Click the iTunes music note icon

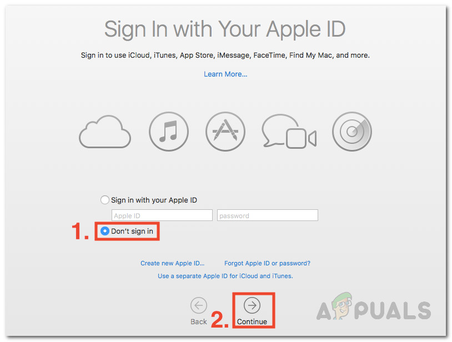tap(169, 132)
